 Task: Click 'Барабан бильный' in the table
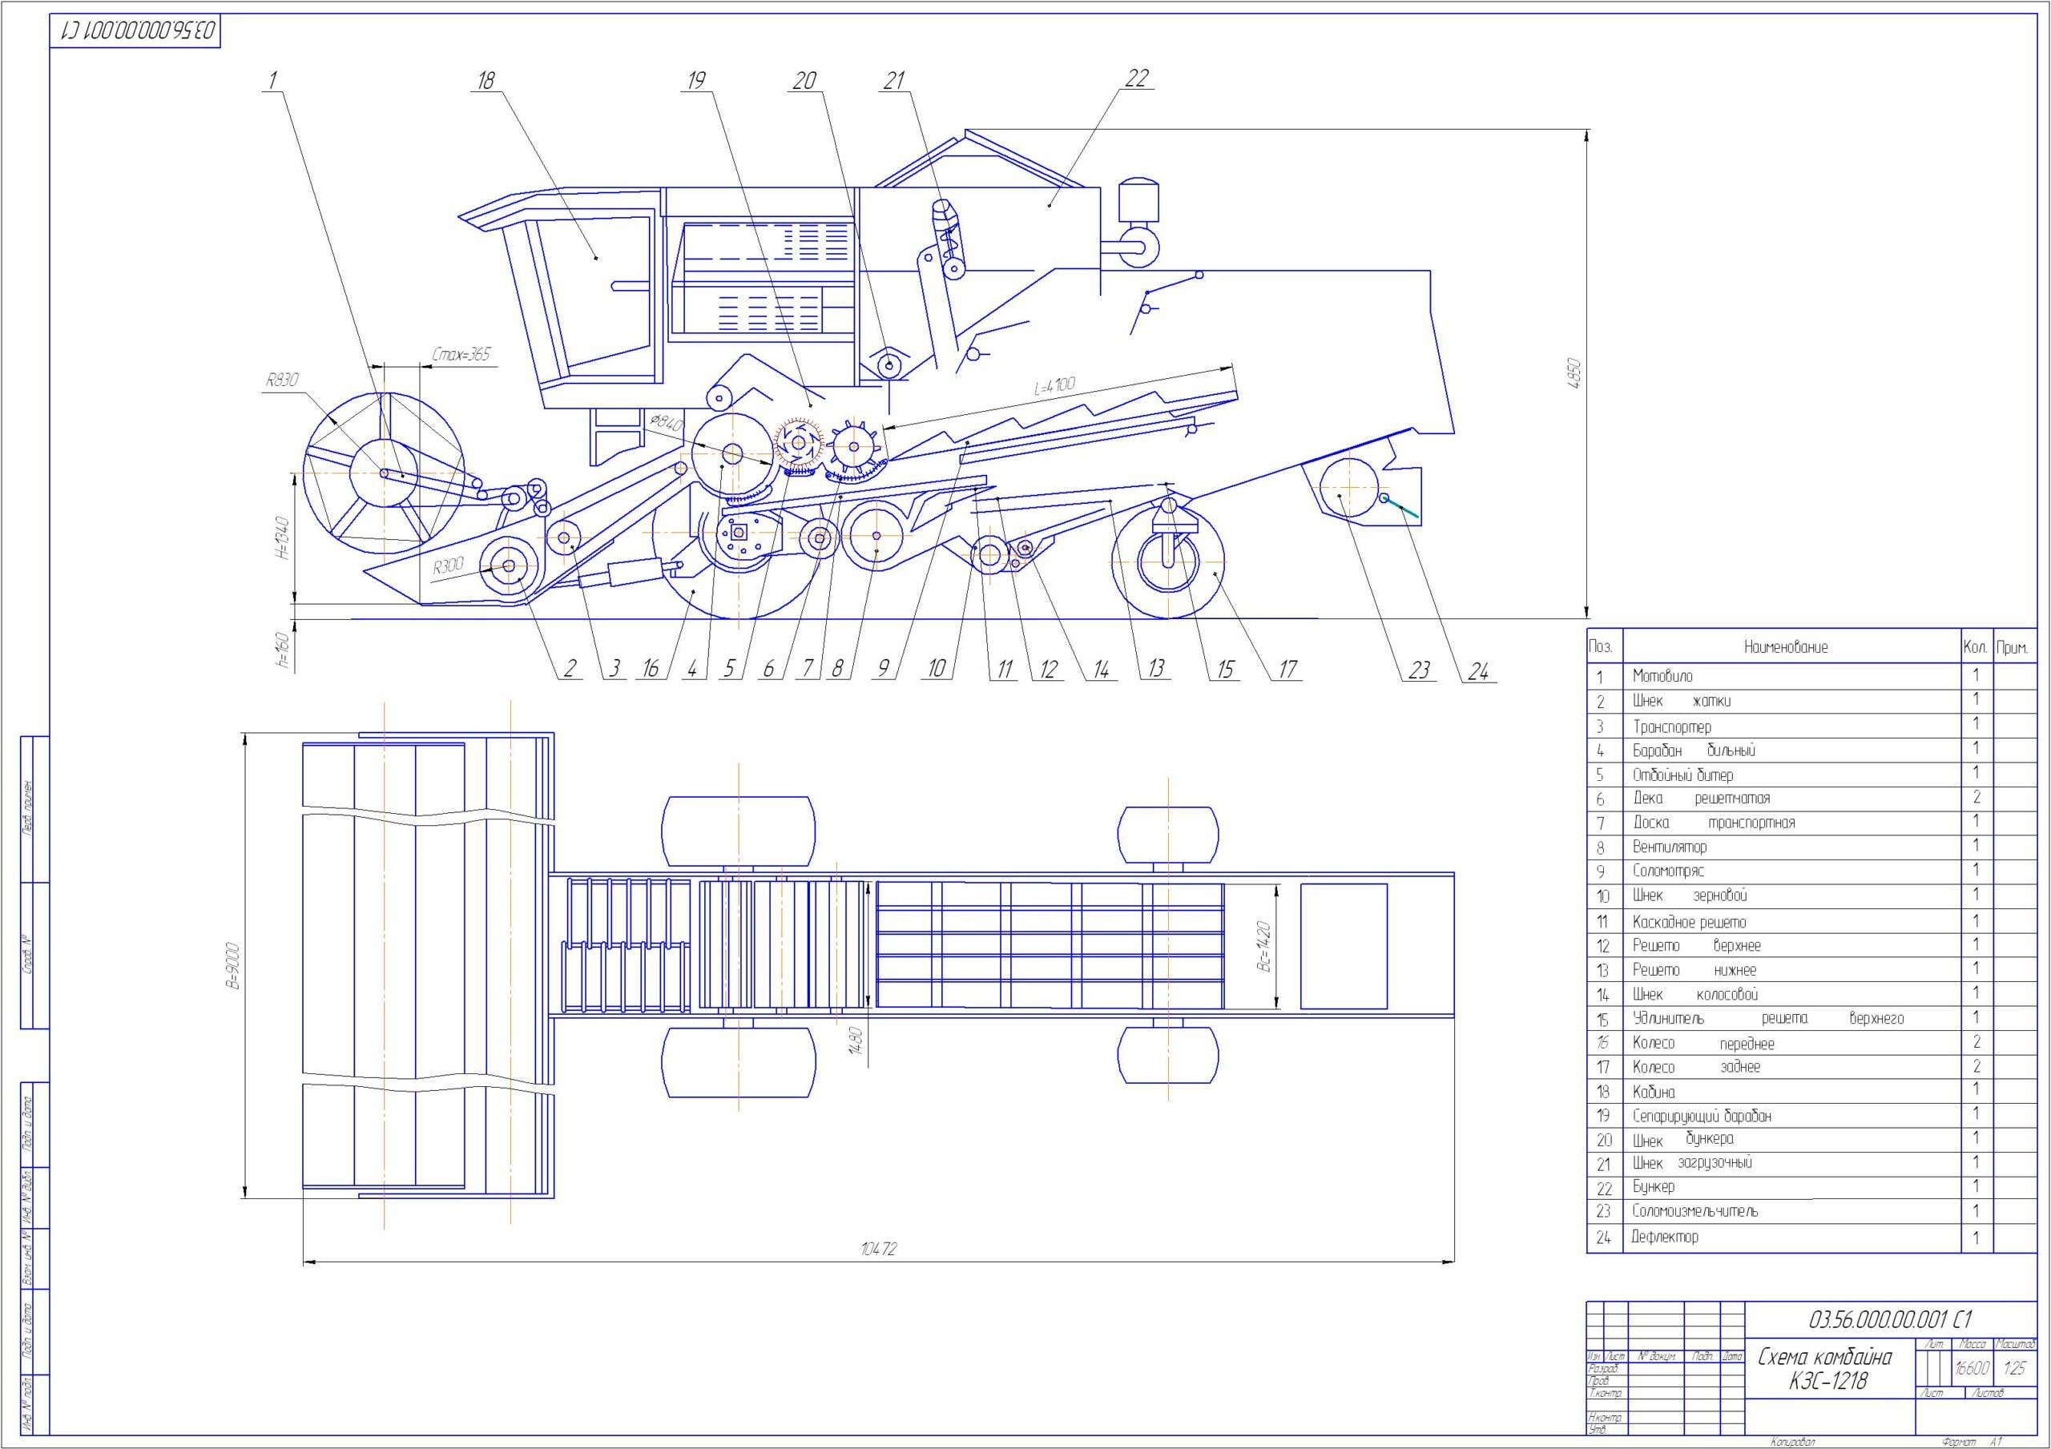(x=1811, y=751)
